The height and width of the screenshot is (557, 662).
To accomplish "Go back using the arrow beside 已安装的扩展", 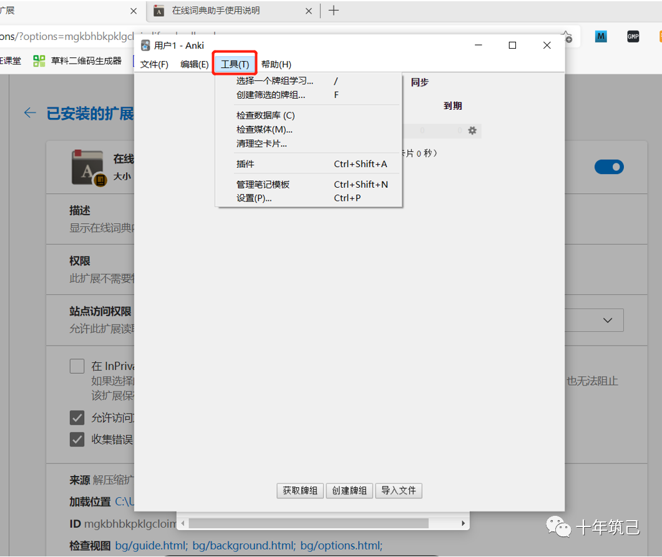I will [30, 113].
